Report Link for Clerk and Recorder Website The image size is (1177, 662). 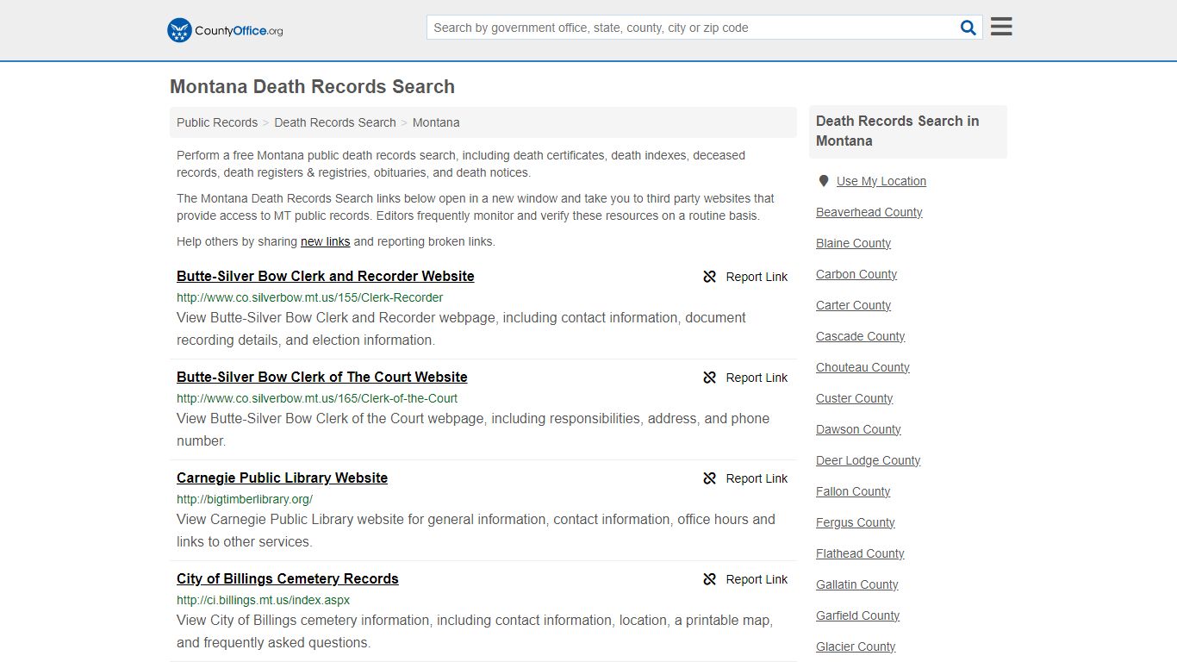(745, 277)
